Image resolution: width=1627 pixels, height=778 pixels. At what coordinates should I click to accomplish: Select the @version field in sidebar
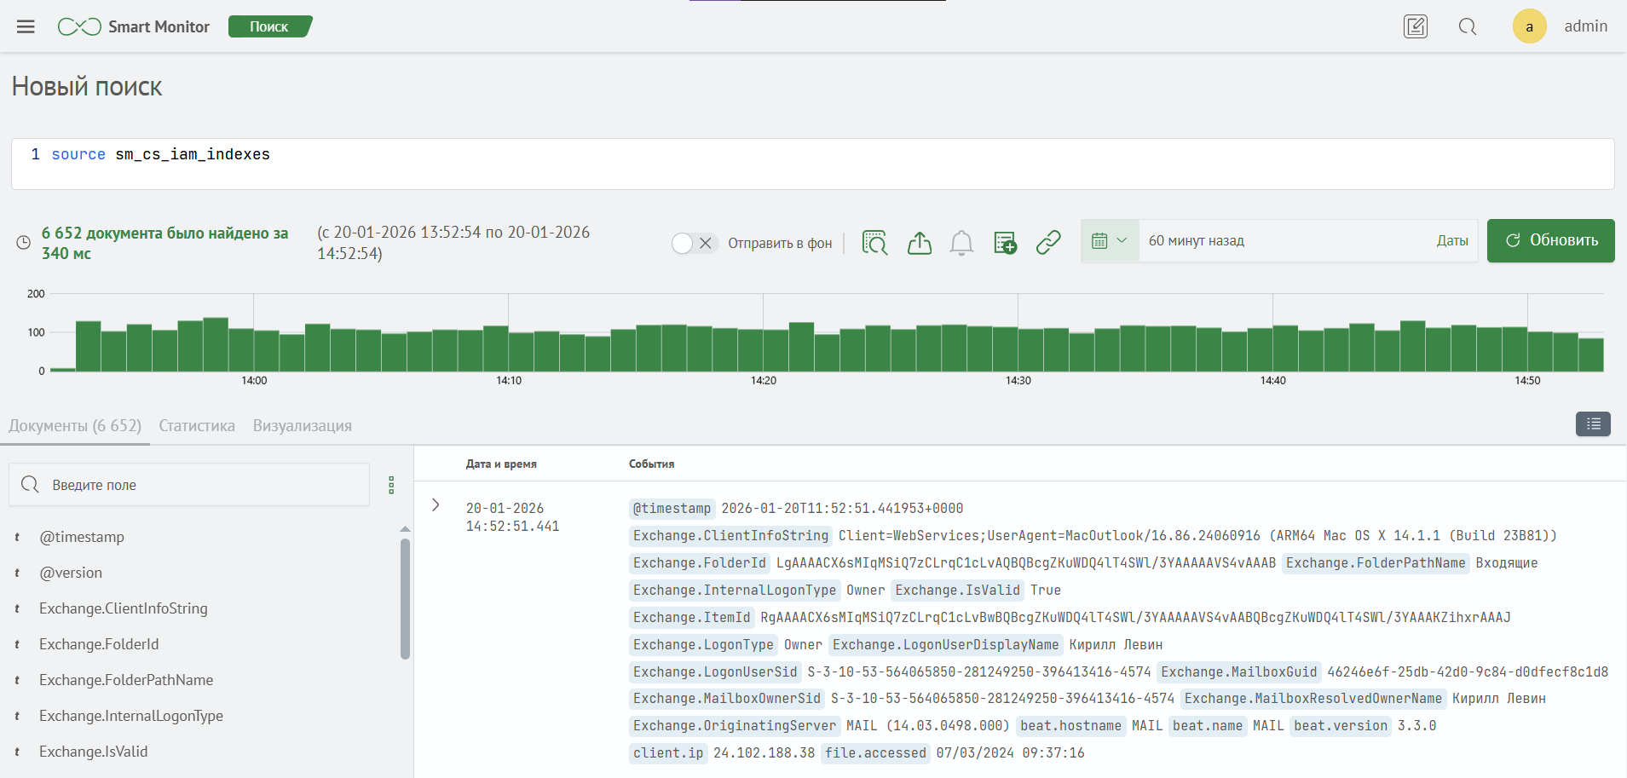point(71,573)
